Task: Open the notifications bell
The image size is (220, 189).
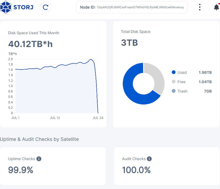Action: click(216, 7)
